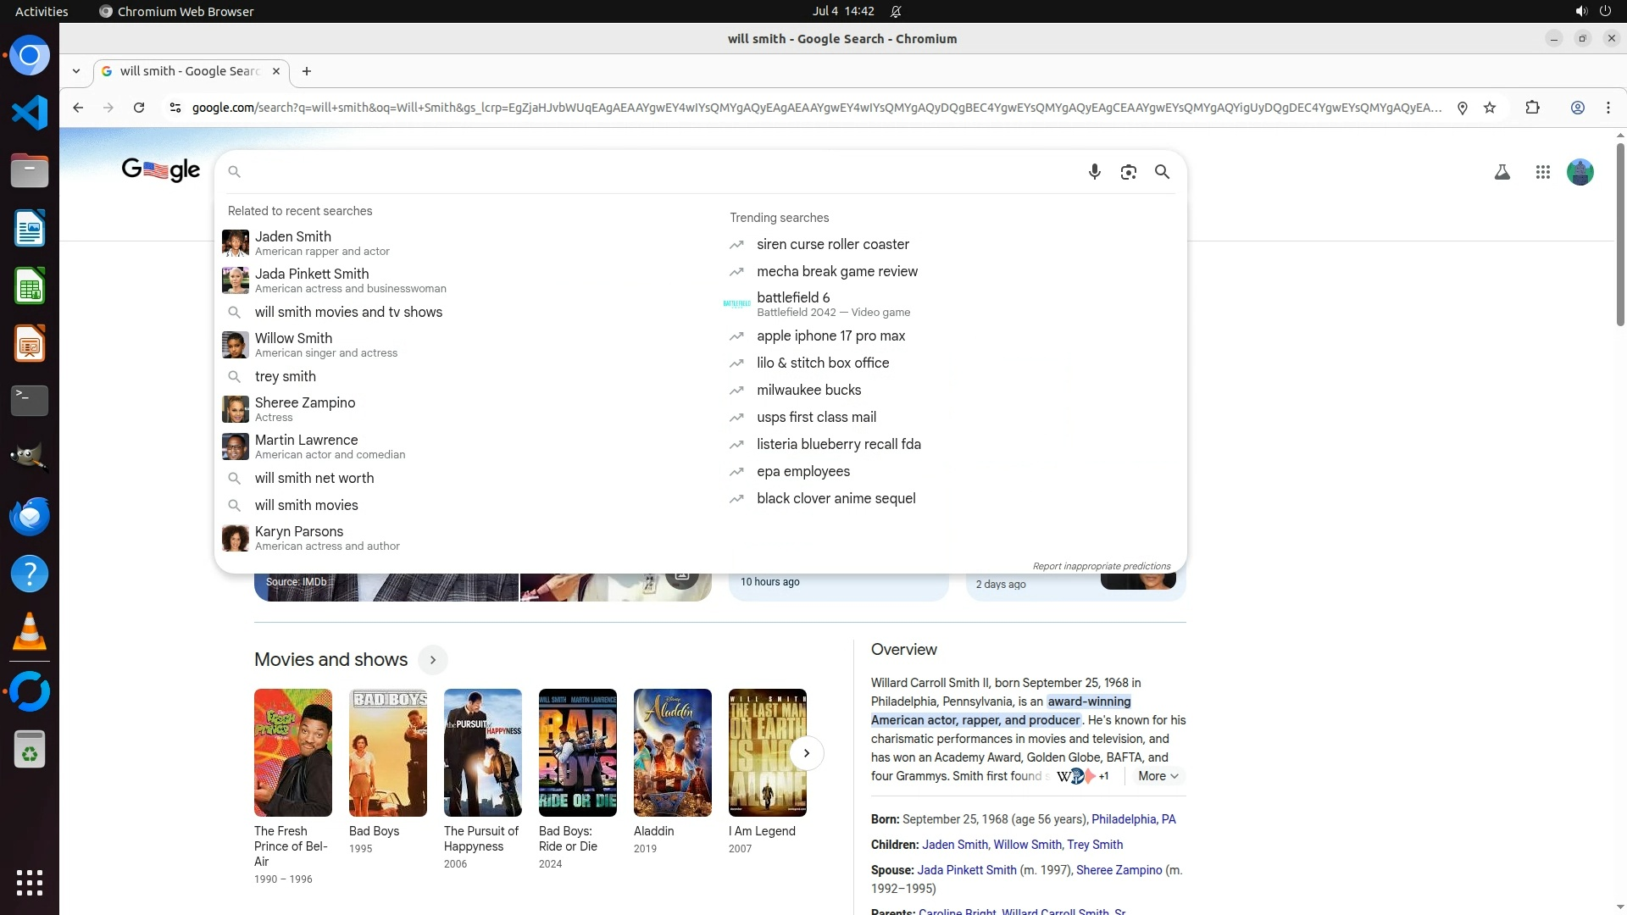Bookmark this page with star icon
The height and width of the screenshot is (915, 1627).
[x=1490, y=108]
